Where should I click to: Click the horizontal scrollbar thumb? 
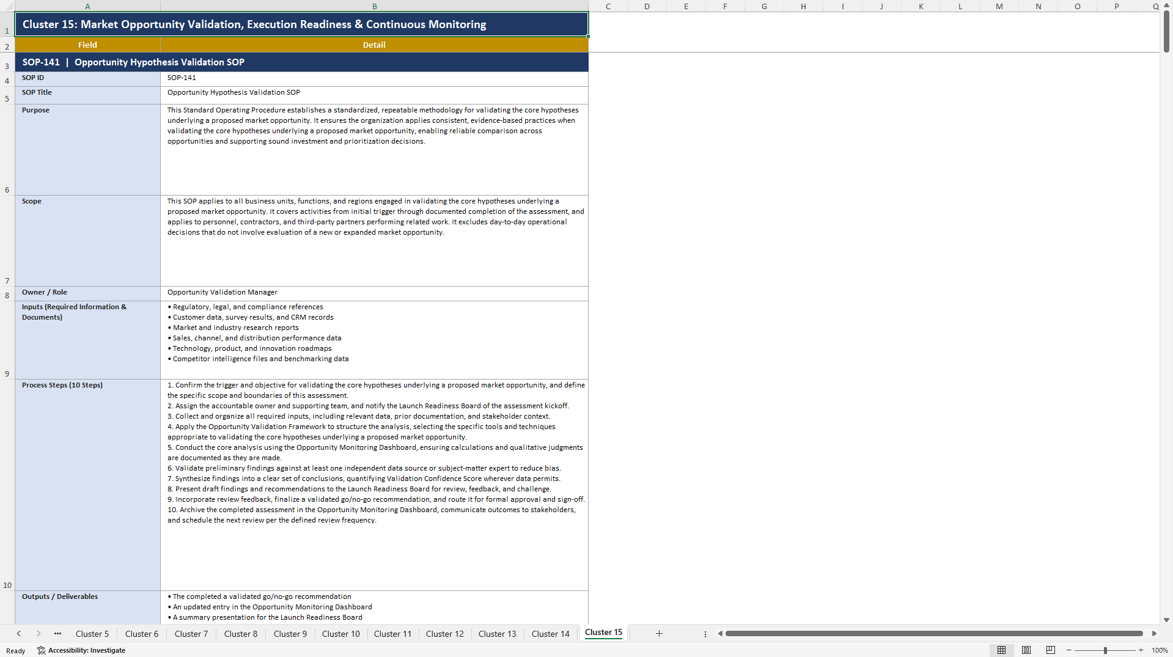click(934, 634)
